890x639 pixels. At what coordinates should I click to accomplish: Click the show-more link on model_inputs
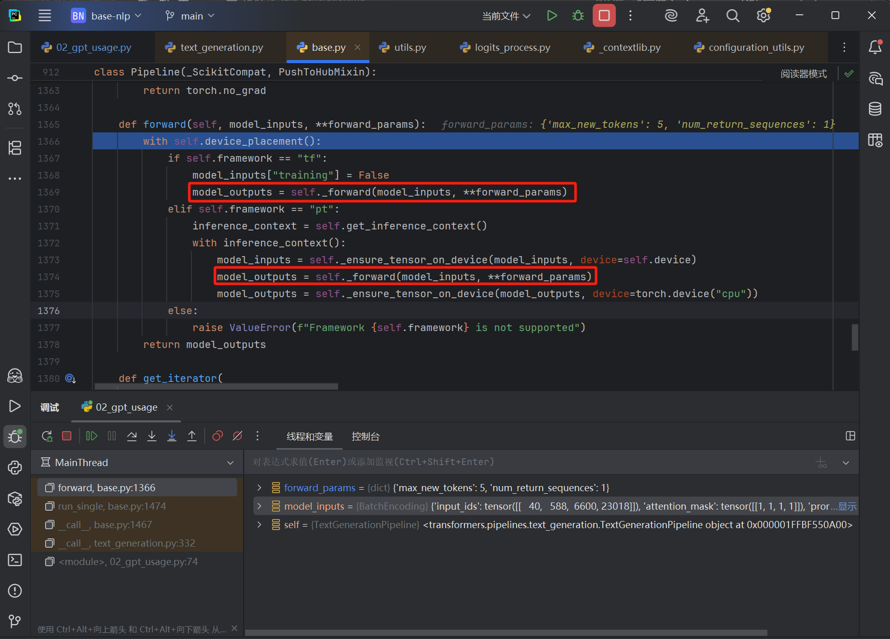click(847, 507)
